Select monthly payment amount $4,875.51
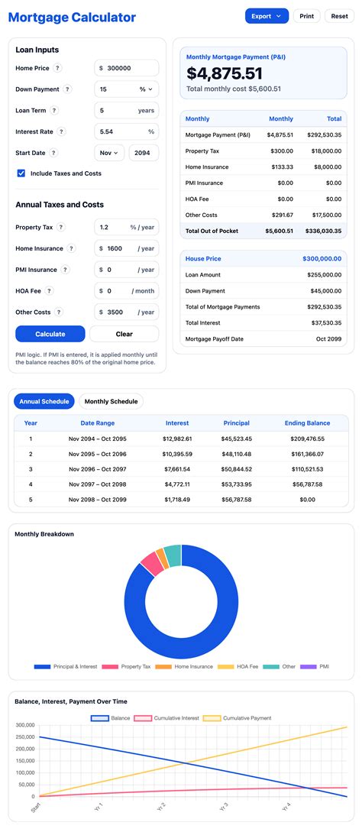 coord(225,74)
